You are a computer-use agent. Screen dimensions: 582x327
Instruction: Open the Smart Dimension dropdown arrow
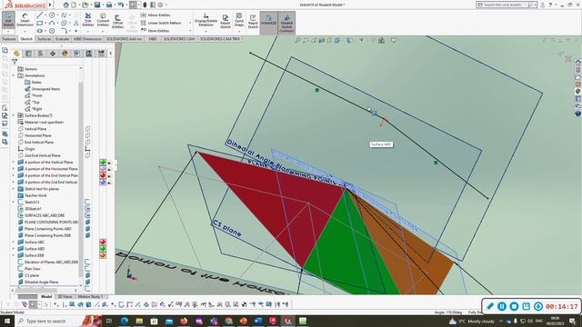[25, 31]
